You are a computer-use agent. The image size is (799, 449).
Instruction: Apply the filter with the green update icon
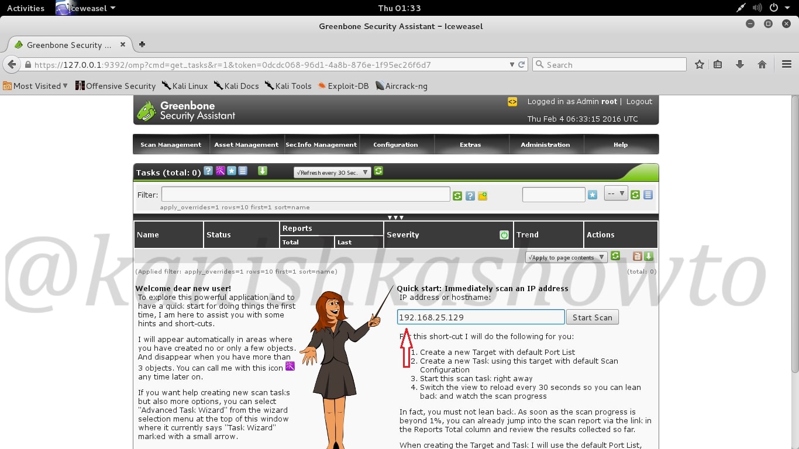point(457,196)
